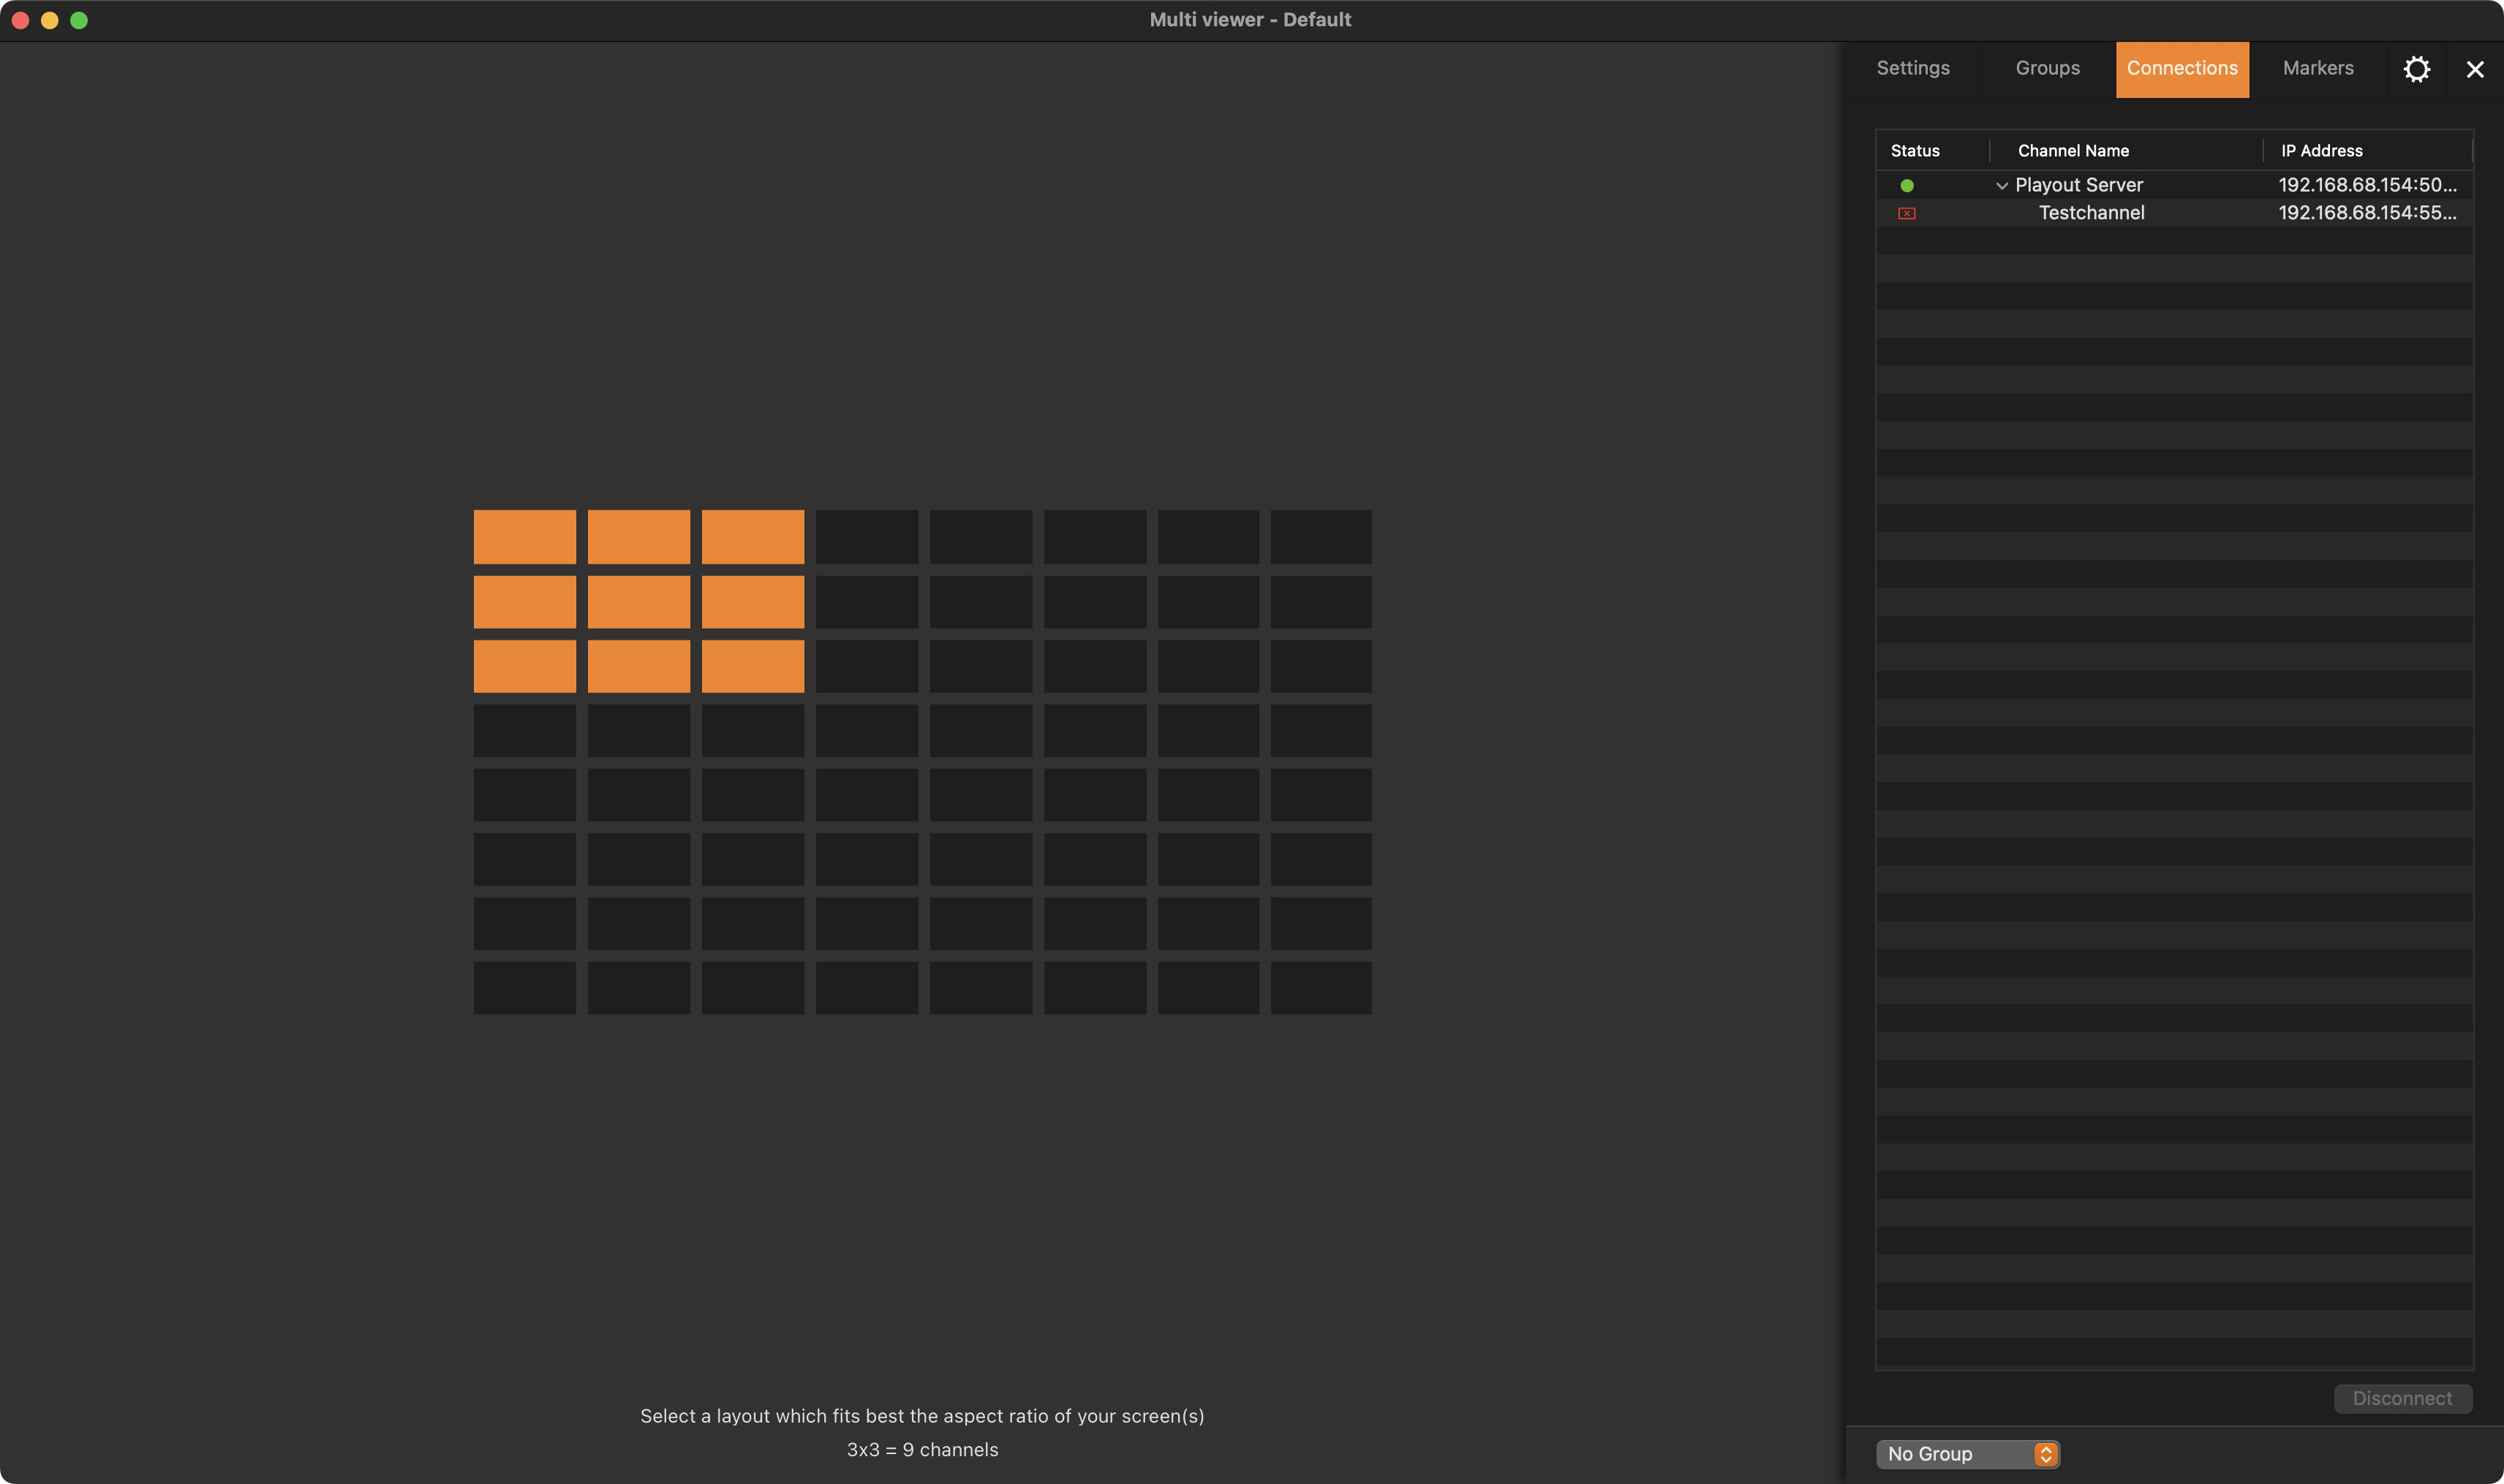The image size is (2504, 1484).
Task: Switch to the Groups tab
Action: pyautogui.click(x=2048, y=68)
